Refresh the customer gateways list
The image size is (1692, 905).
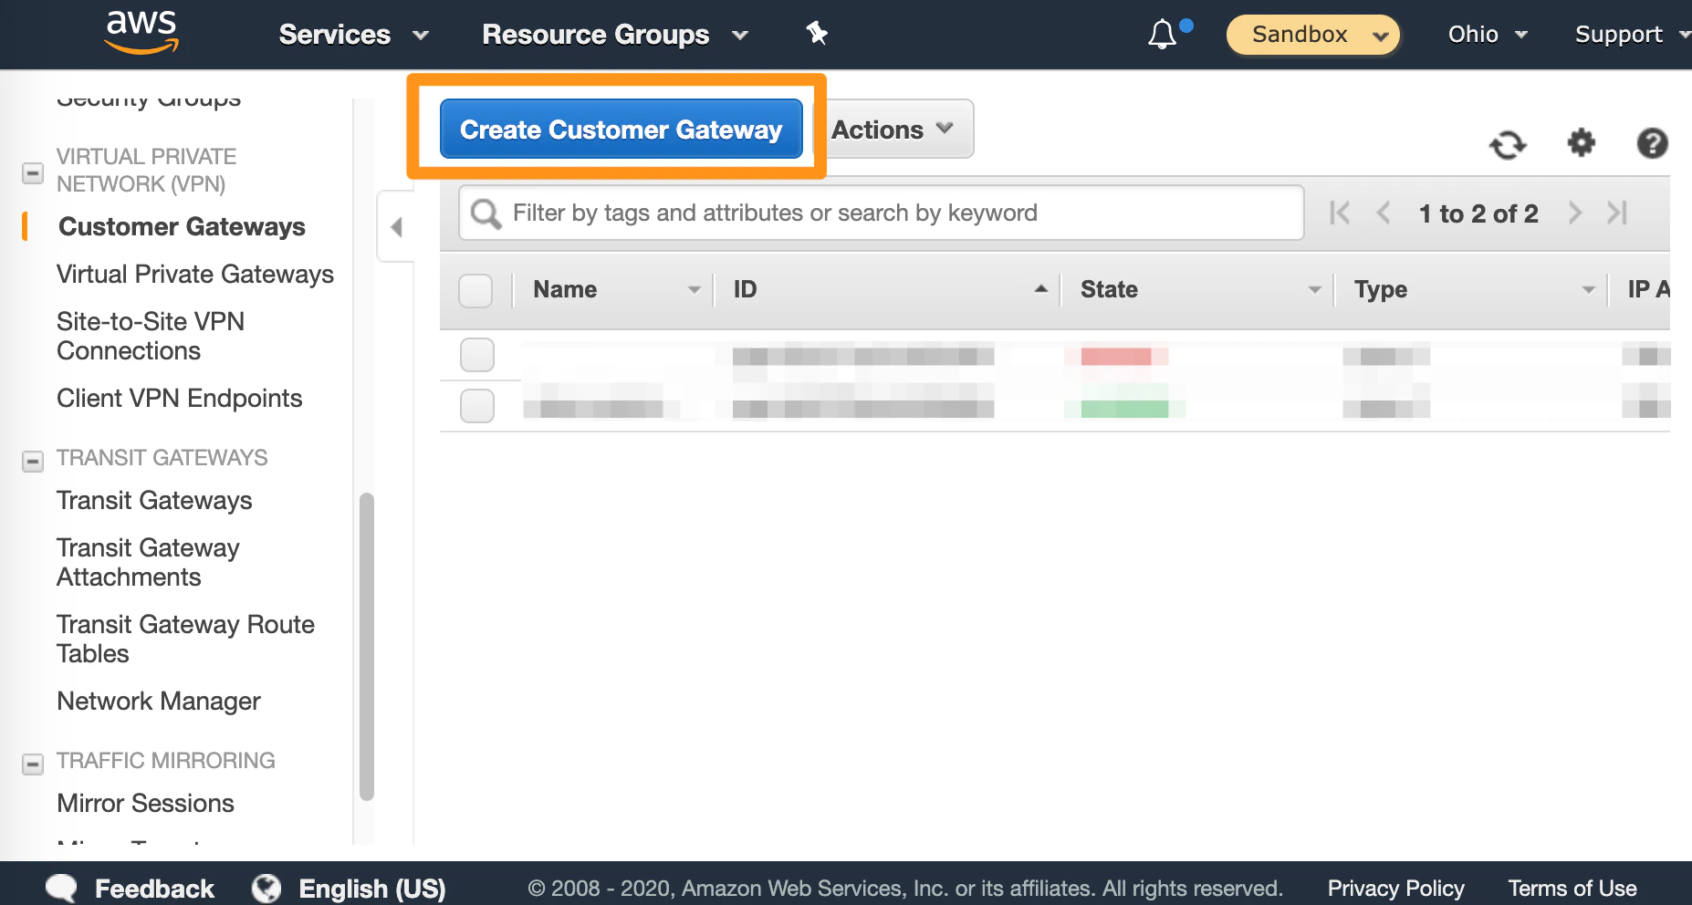pyautogui.click(x=1507, y=144)
